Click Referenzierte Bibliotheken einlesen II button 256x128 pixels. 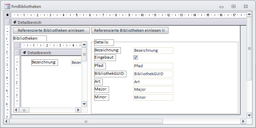pyautogui.click(x=130, y=30)
